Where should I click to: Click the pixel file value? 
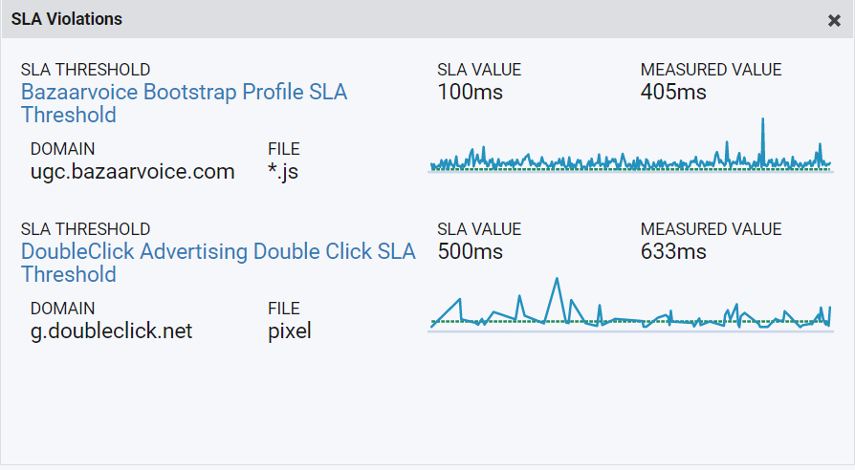coord(290,331)
